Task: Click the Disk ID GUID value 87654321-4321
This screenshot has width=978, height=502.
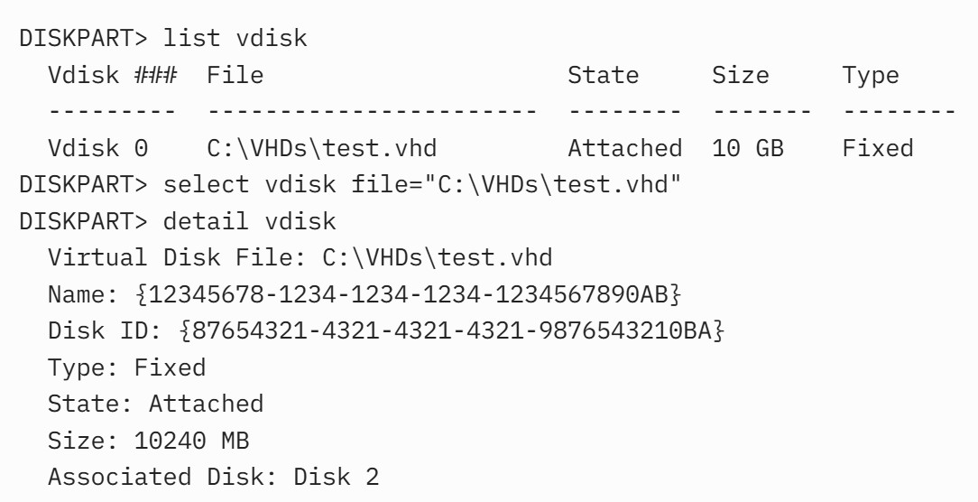Action: click(x=452, y=330)
